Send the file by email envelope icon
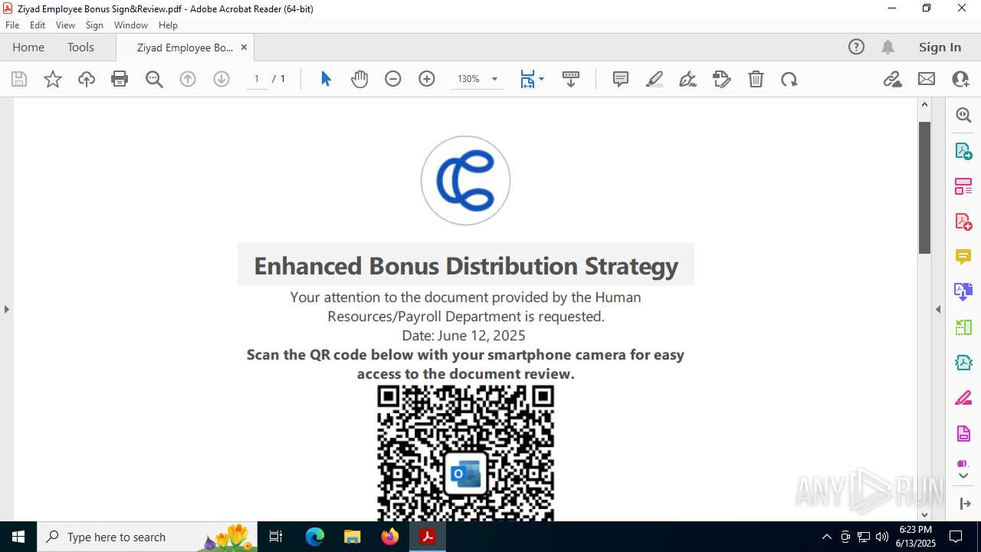The height and width of the screenshot is (552, 981). pos(927,79)
